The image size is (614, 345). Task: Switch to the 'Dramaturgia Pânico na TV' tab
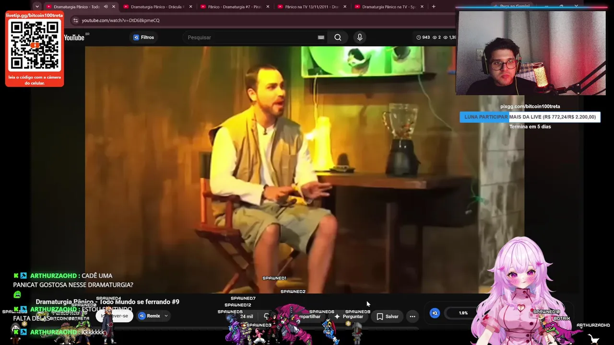pos(389,7)
